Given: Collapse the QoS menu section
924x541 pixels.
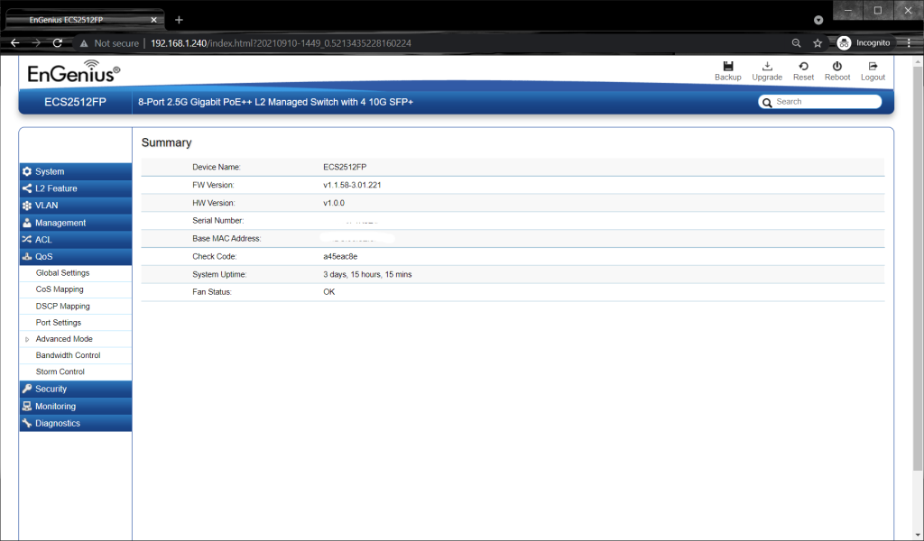Looking at the screenshot, I should click(x=76, y=257).
